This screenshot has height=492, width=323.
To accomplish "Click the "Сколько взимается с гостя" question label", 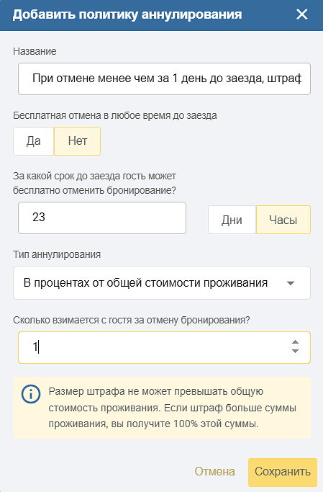I will coord(131,320).
